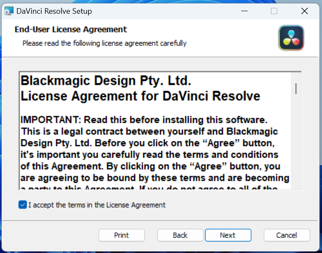The height and width of the screenshot is (253, 322).
Task: Click the "End-User License Agreement" heading
Action: pos(71,30)
